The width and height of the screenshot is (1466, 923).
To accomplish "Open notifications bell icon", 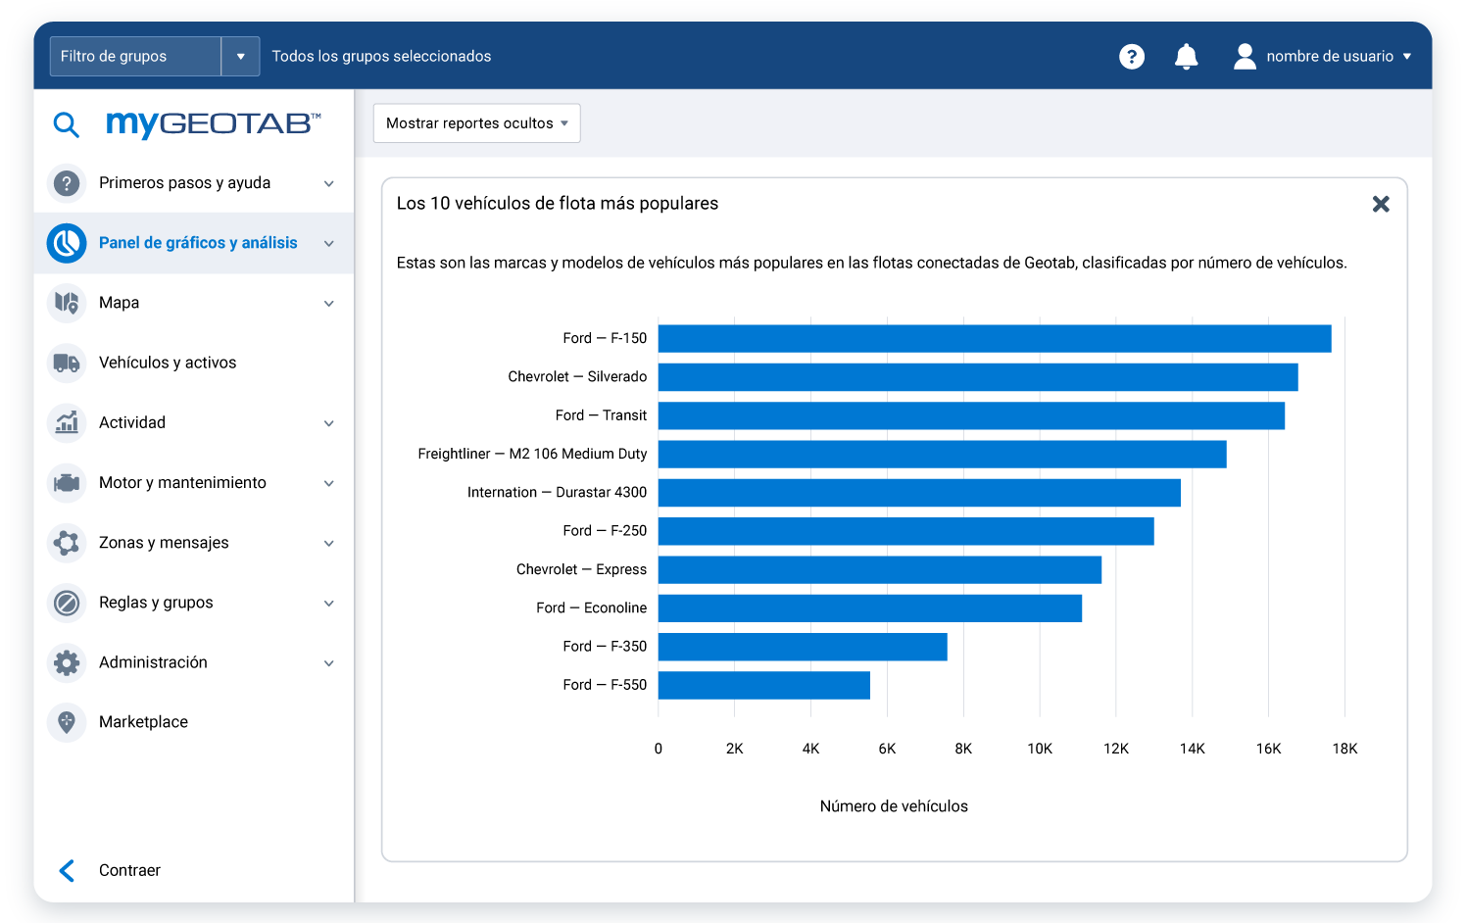I will coord(1187,57).
